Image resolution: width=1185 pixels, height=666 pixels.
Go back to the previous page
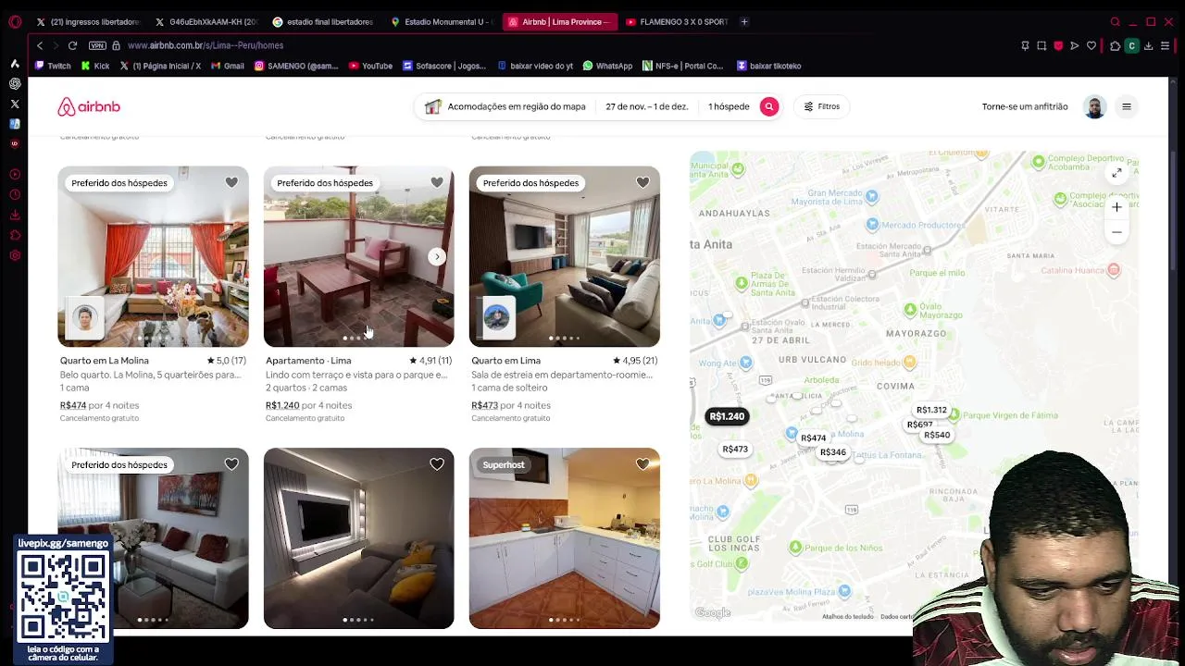click(x=39, y=45)
